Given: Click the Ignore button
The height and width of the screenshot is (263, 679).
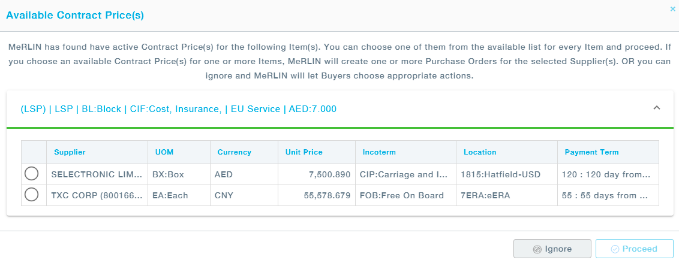Looking at the screenshot, I should [552, 249].
